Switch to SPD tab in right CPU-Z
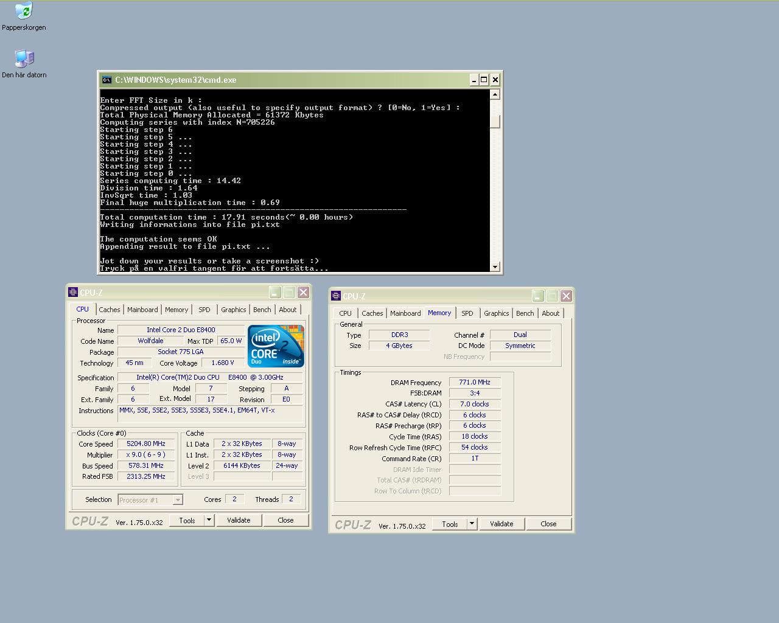The image size is (779, 623). click(x=467, y=313)
